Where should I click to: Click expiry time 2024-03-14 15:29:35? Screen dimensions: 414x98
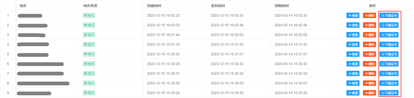click(x=291, y=93)
